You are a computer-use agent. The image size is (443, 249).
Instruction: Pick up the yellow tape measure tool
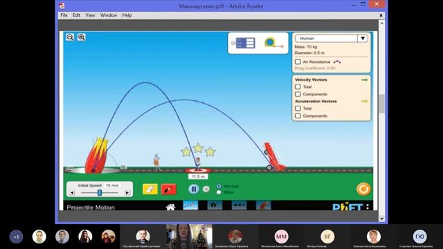273,43
